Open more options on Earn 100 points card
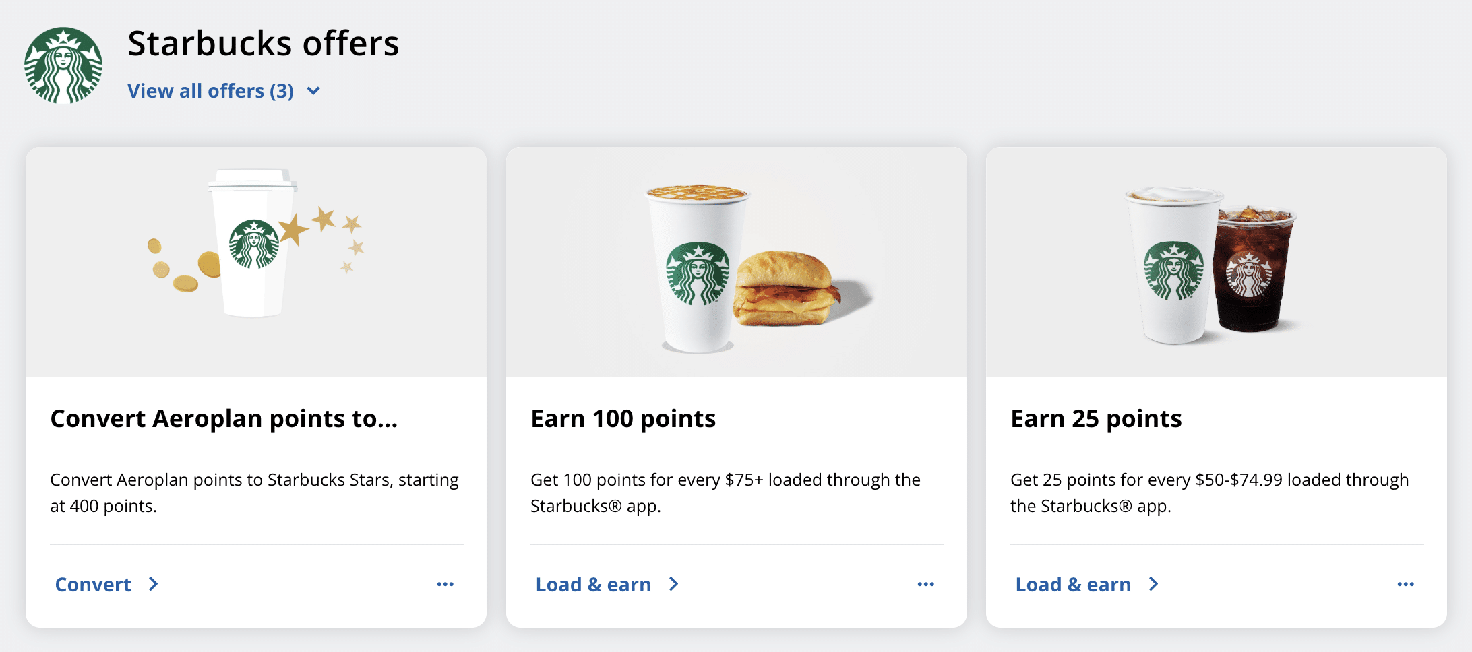Screen dimensions: 1472x652 (925, 584)
